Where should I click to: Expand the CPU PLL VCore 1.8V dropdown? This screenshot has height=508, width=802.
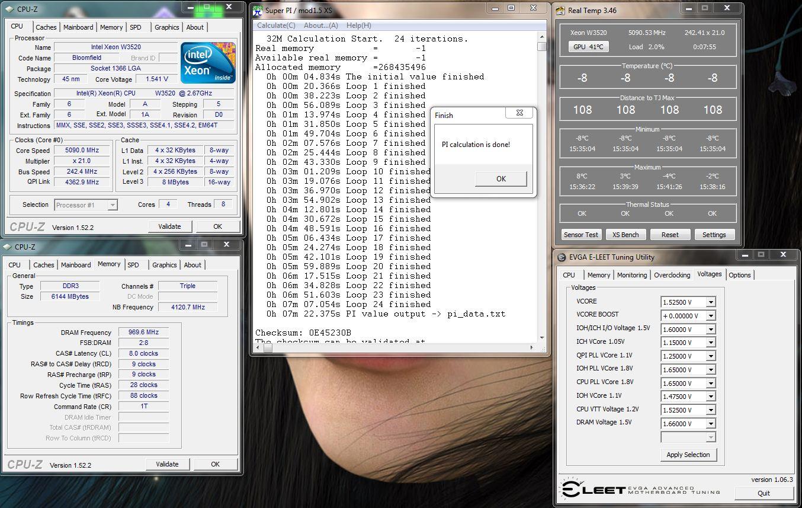coord(711,384)
